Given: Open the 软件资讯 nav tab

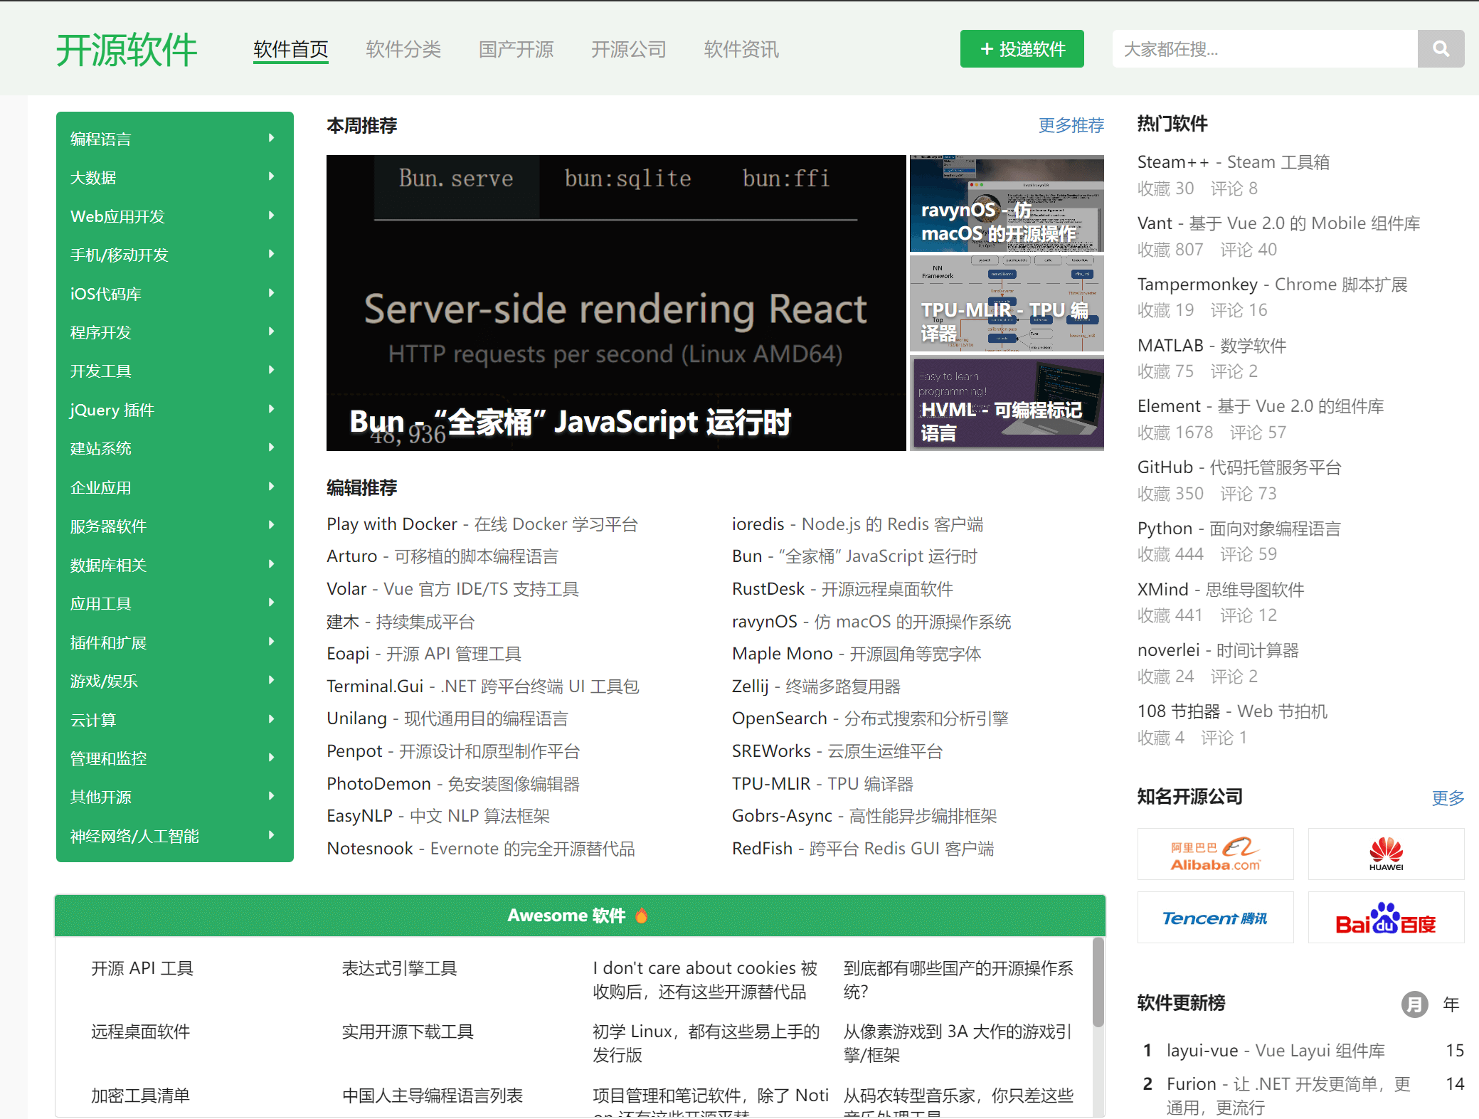Looking at the screenshot, I should click(x=741, y=50).
